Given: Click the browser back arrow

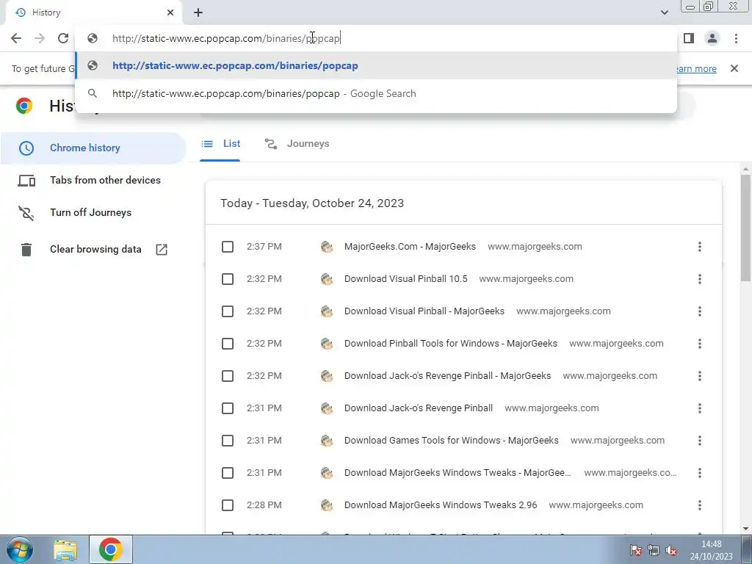Looking at the screenshot, I should 16,38.
